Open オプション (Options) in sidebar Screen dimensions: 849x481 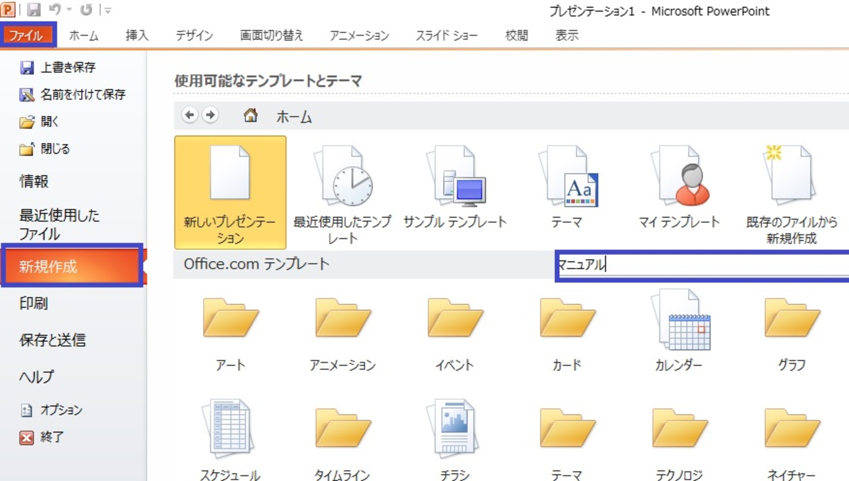61,410
